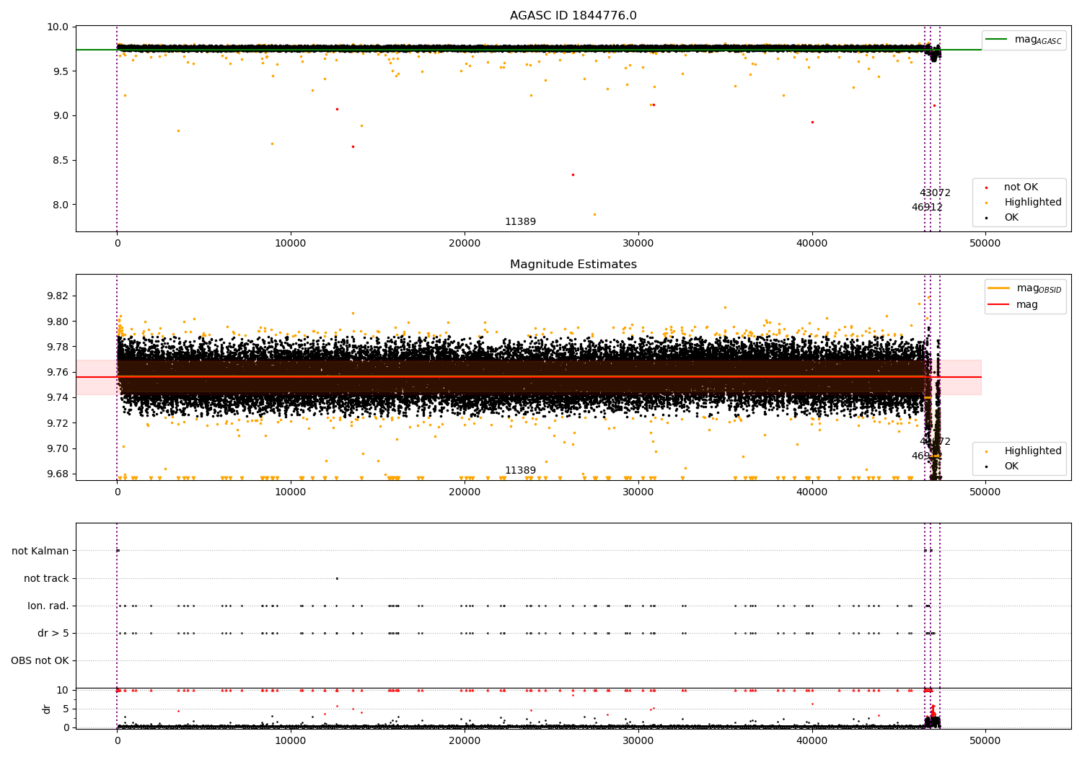Click the 'OBS not OK' axis label
This screenshot has width=1082, height=757.
(40, 660)
